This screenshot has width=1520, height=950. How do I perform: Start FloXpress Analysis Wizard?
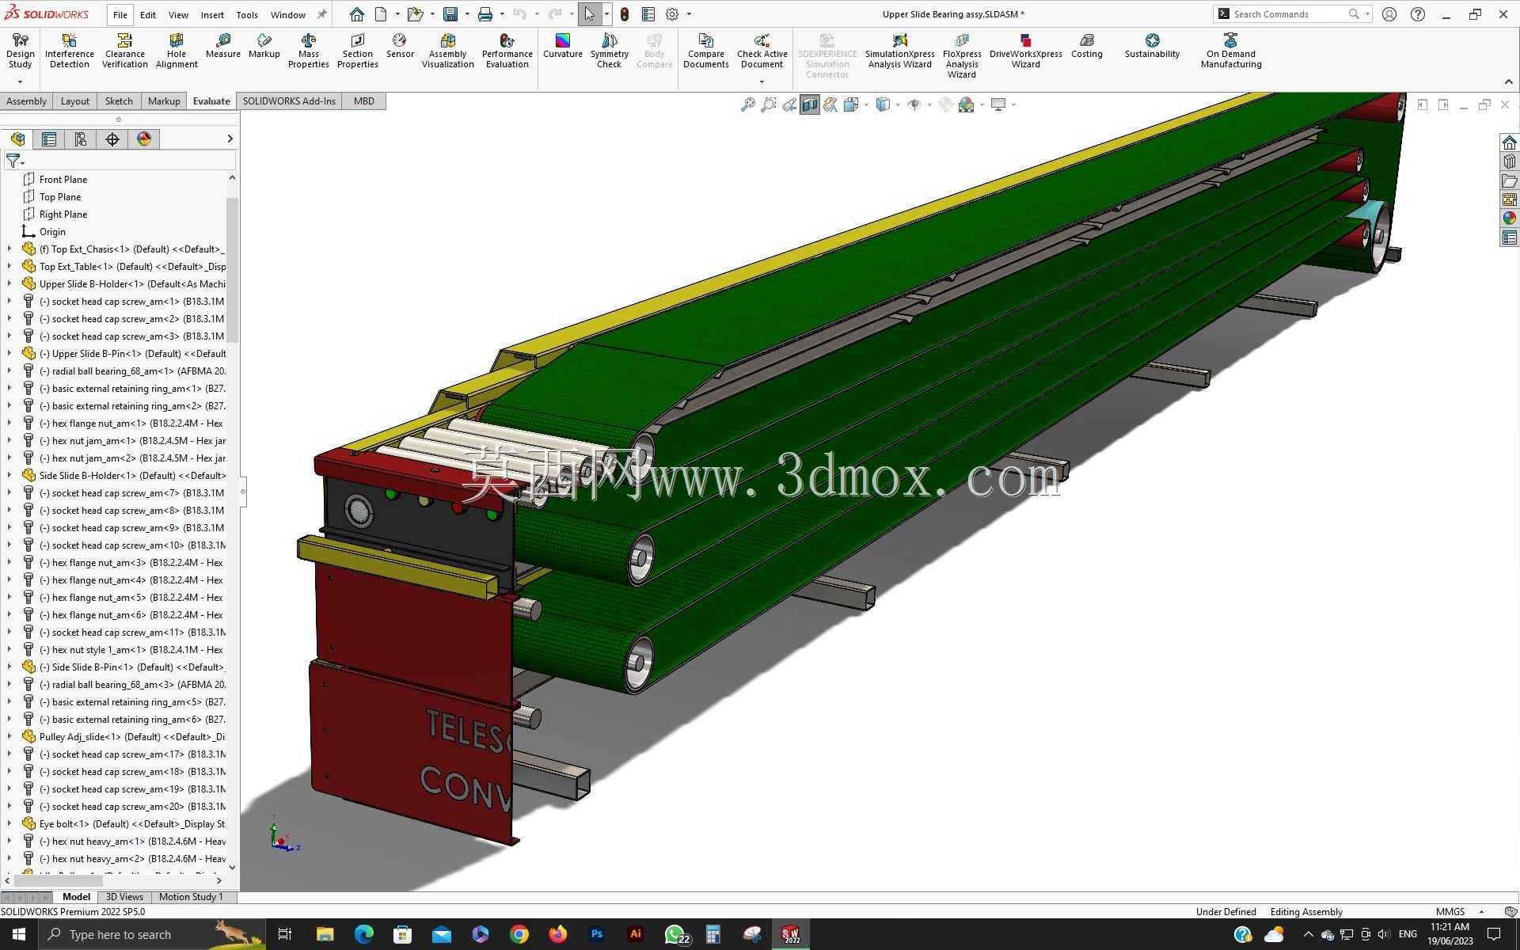coord(962,55)
